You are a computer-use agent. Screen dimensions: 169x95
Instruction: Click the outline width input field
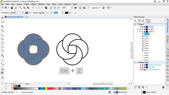(x=58, y=13)
